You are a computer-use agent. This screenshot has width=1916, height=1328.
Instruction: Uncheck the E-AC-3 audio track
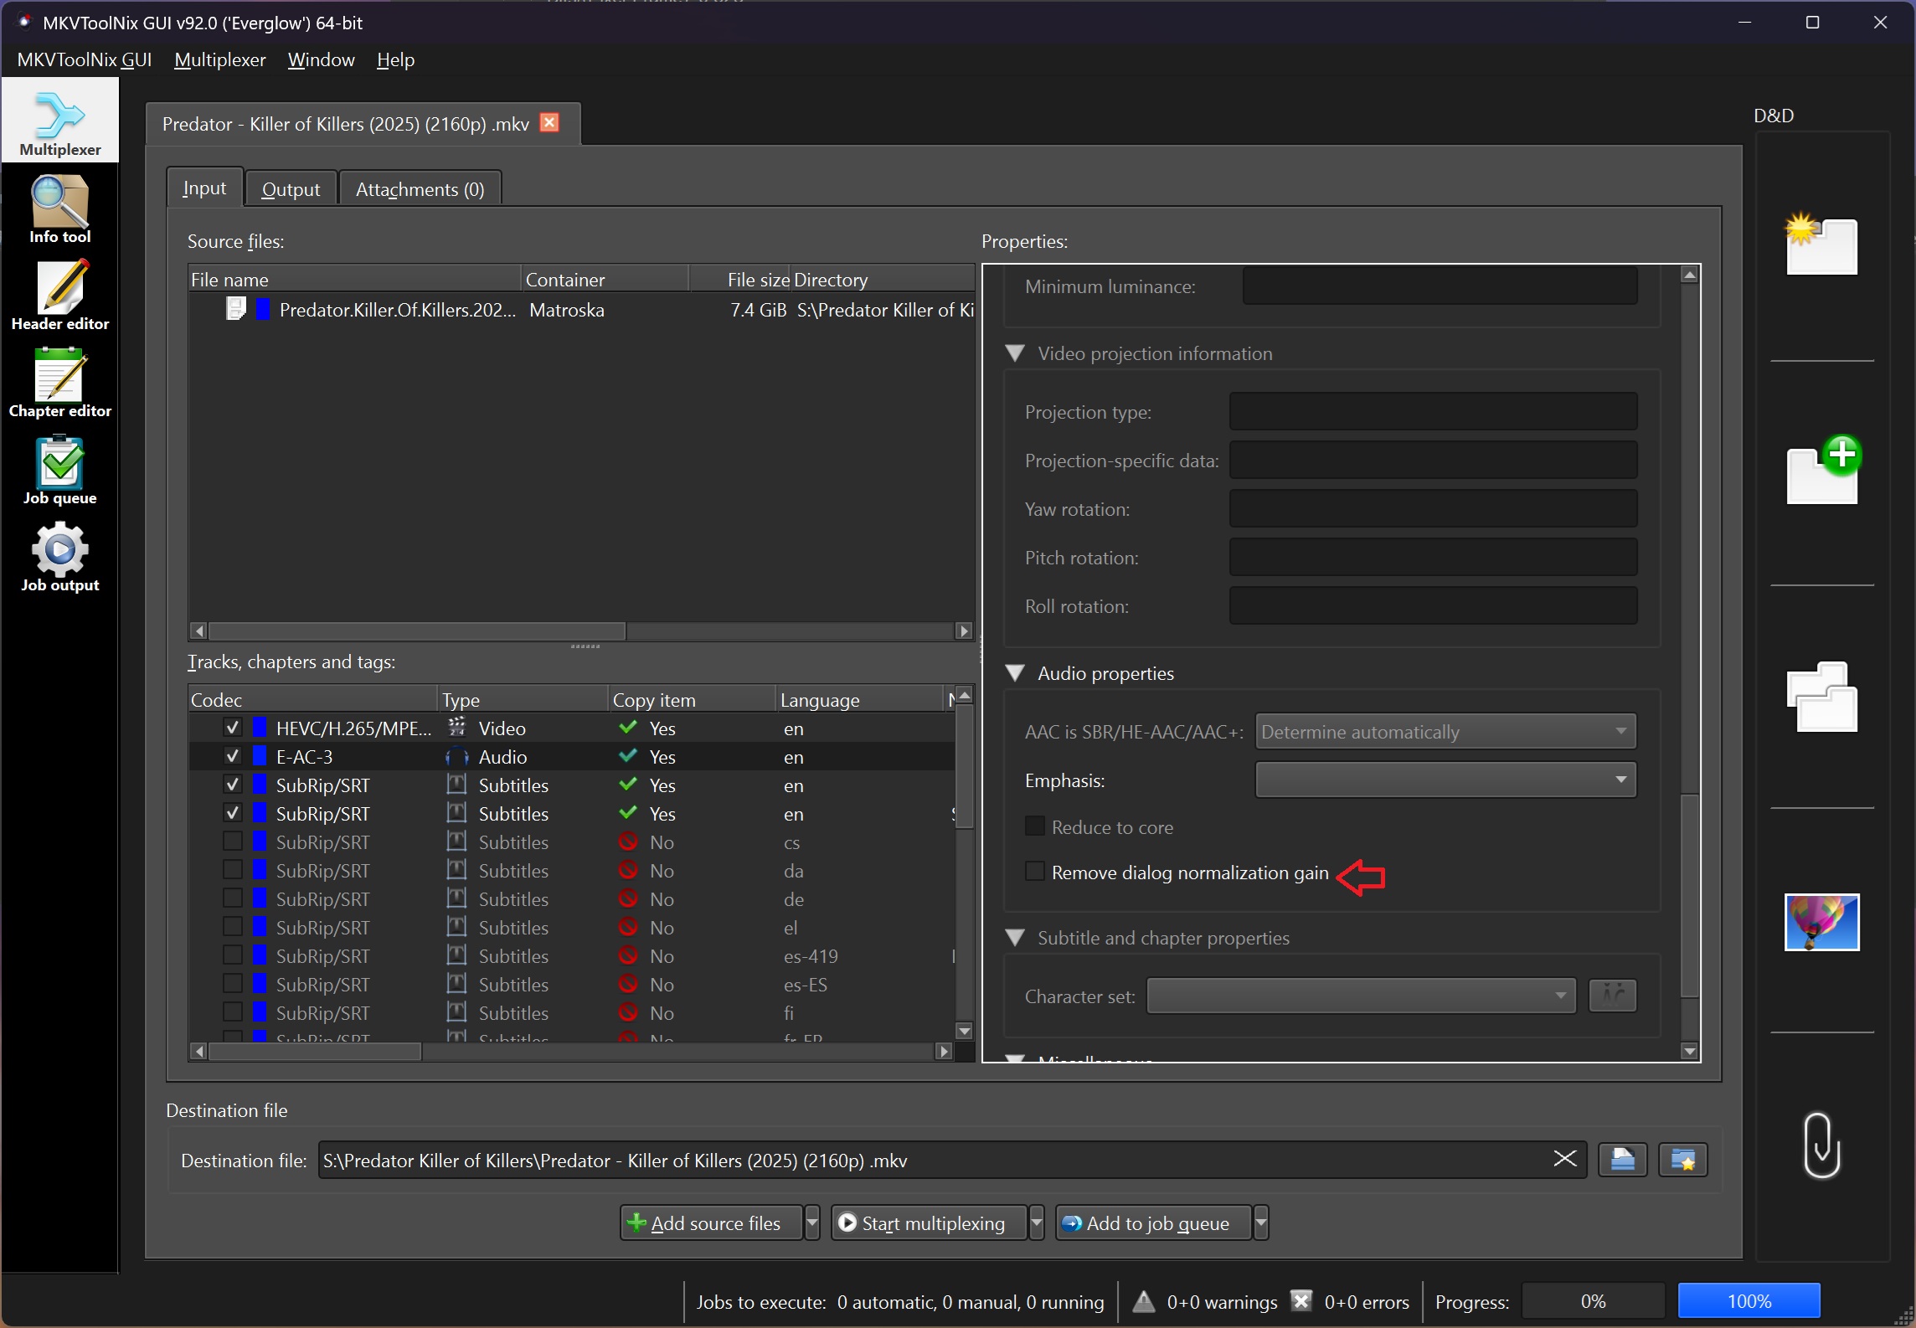233,756
